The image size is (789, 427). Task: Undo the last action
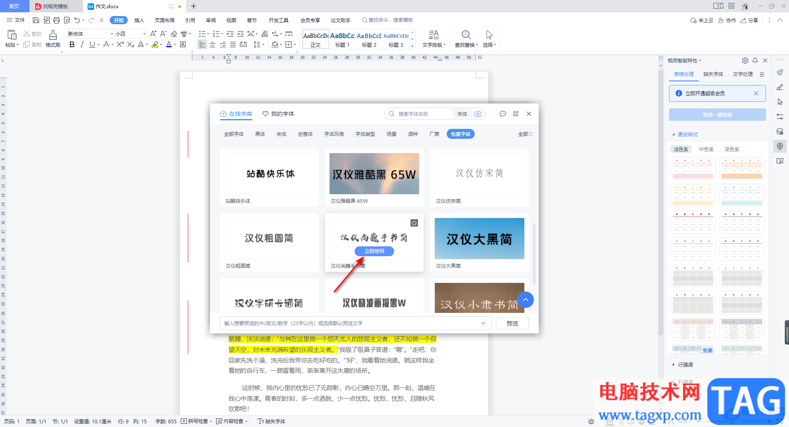tap(77, 20)
